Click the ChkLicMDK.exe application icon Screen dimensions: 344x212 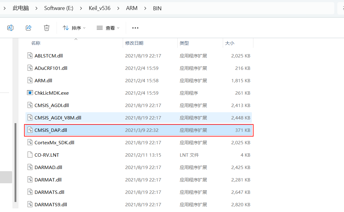(x=30, y=93)
